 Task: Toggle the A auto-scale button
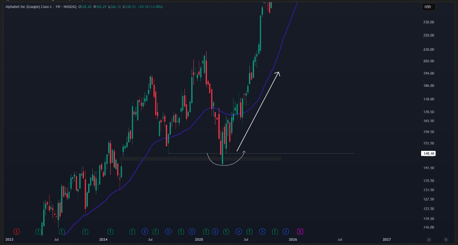[x=429, y=239]
